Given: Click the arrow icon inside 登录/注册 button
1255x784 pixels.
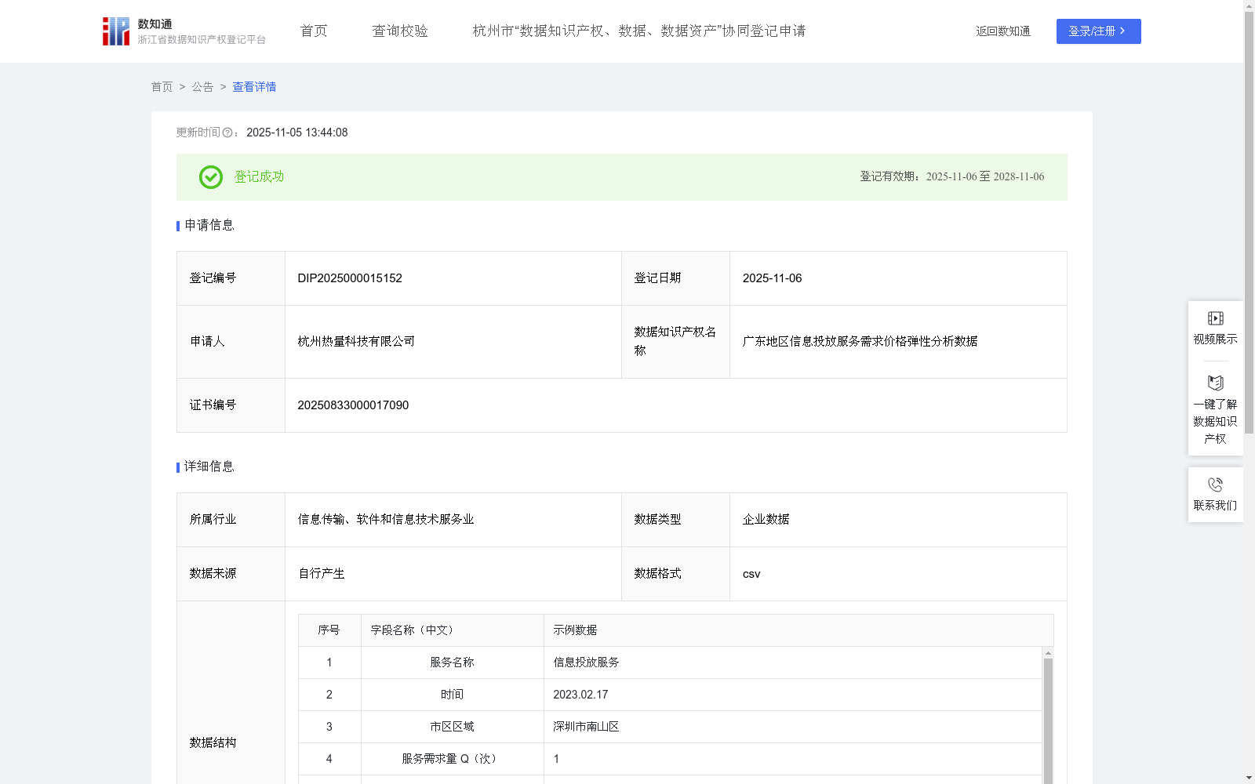Looking at the screenshot, I should coord(1125,31).
